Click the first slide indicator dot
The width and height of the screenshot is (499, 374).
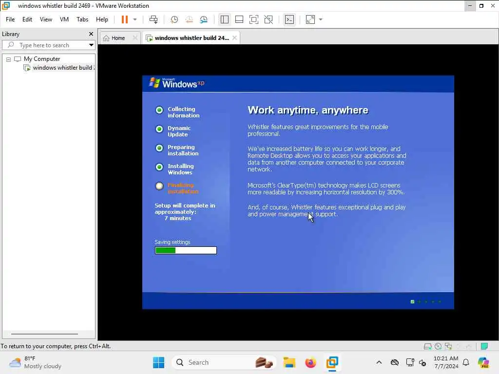(412, 301)
